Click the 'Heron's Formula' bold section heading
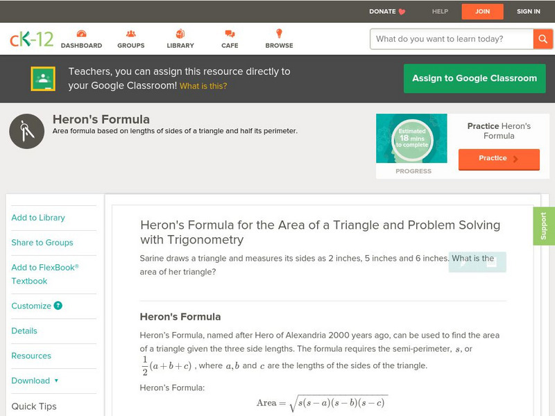The height and width of the screenshot is (416, 555). [180, 317]
